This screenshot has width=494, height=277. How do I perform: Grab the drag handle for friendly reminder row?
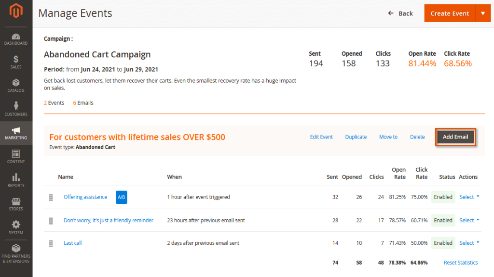(x=51, y=221)
